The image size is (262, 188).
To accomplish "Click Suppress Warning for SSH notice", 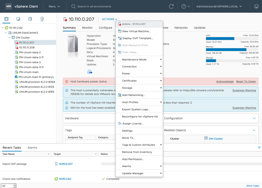I will 244,108.
